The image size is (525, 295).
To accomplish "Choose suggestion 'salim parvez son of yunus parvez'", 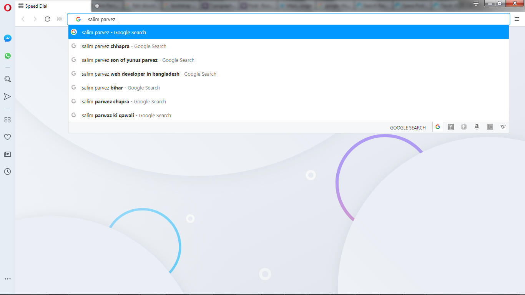I will click(x=289, y=60).
